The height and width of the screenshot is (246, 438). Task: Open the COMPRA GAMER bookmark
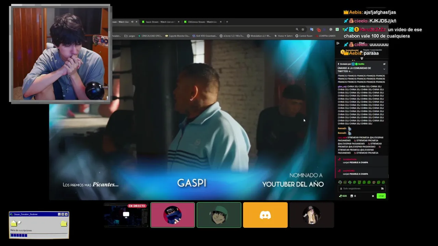click(325, 36)
